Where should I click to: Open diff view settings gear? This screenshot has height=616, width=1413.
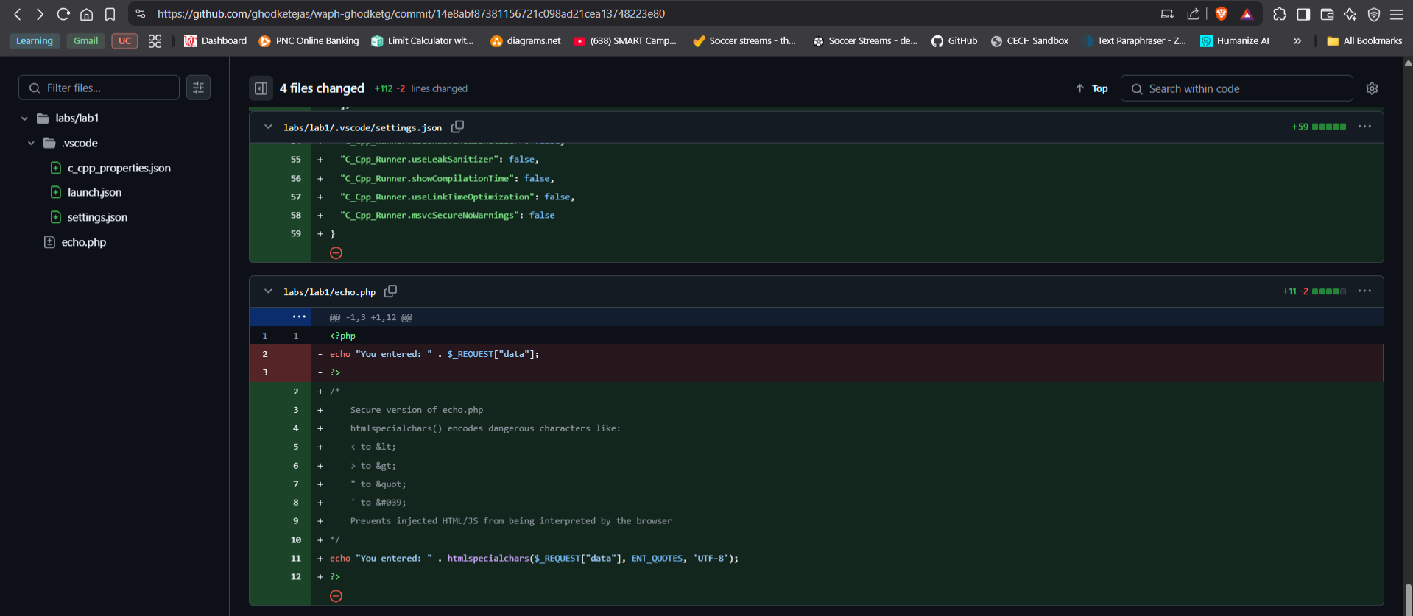(x=1372, y=88)
